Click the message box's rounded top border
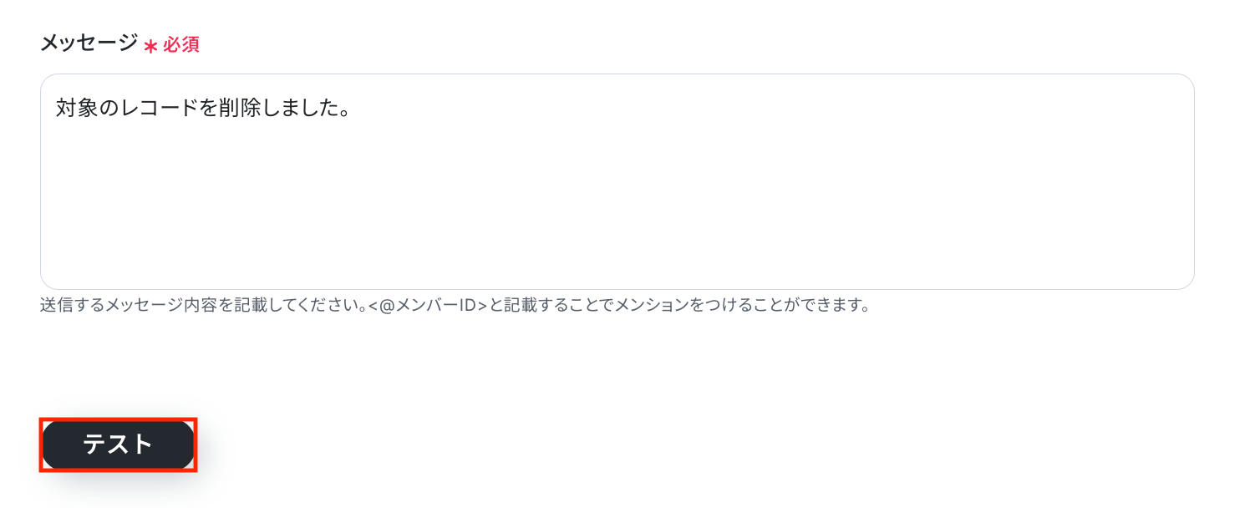The height and width of the screenshot is (508, 1245). point(617,74)
